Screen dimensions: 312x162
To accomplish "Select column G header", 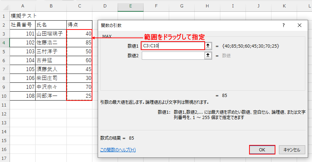I will pyautogui.click(x=182, y=6).
